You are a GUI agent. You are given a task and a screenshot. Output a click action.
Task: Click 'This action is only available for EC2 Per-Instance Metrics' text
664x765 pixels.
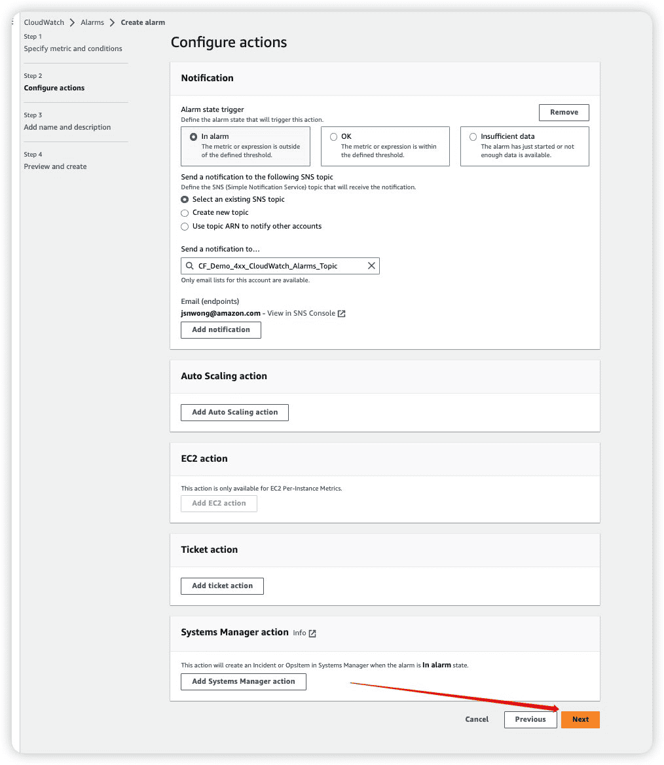pos(261,489)
